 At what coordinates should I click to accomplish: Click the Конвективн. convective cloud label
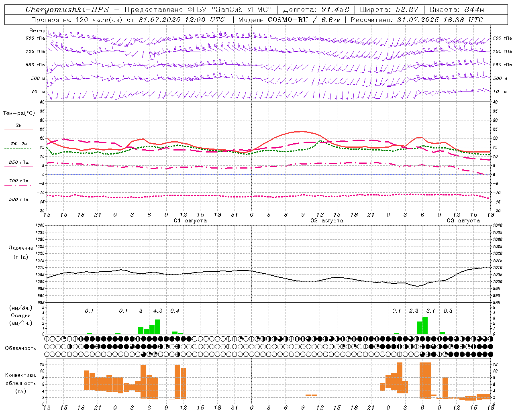point(20,375)
